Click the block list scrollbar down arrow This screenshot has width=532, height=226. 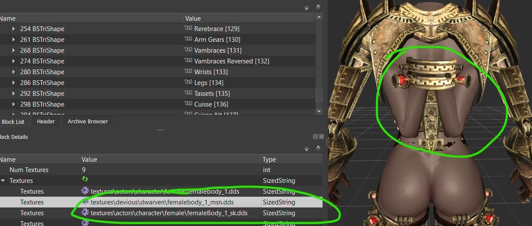319,111
